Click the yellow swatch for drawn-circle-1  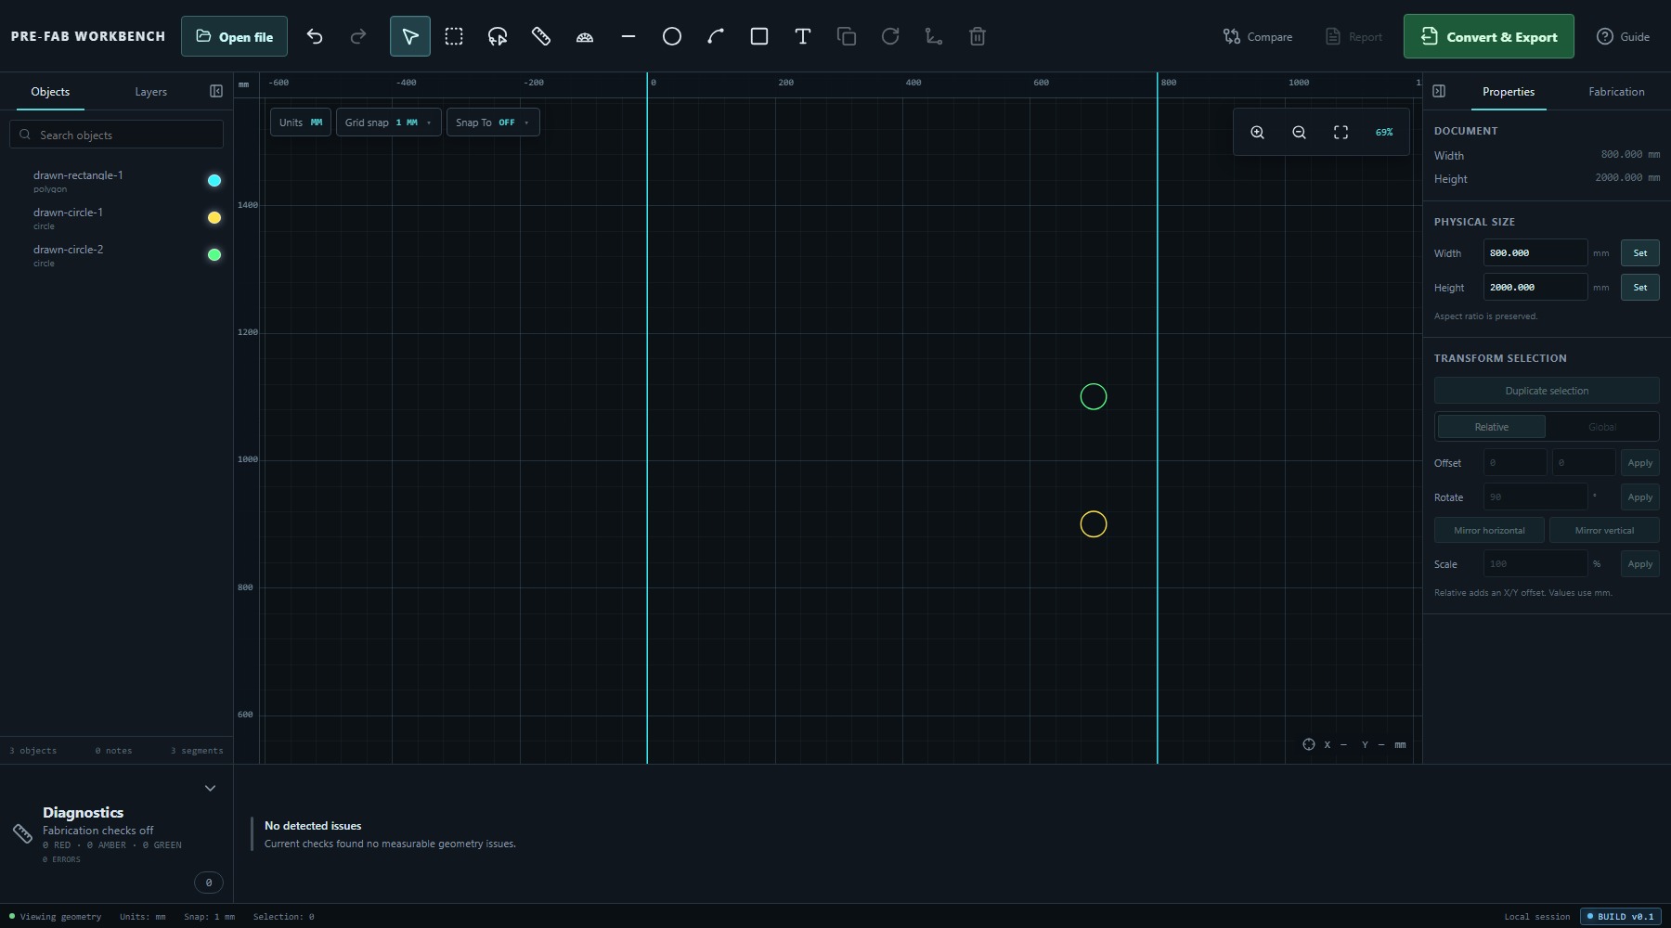(214, 218)
